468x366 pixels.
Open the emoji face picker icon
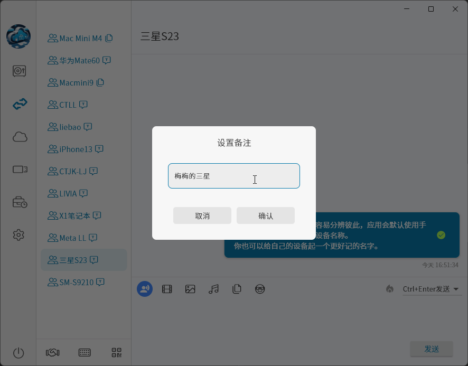259,289
